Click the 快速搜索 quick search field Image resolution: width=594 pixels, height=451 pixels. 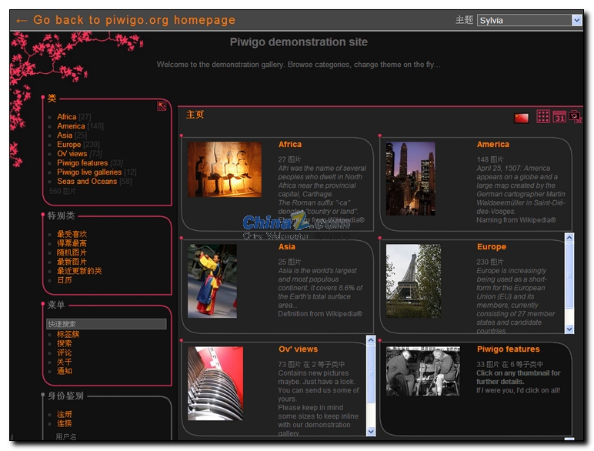(x=106, y=324)
